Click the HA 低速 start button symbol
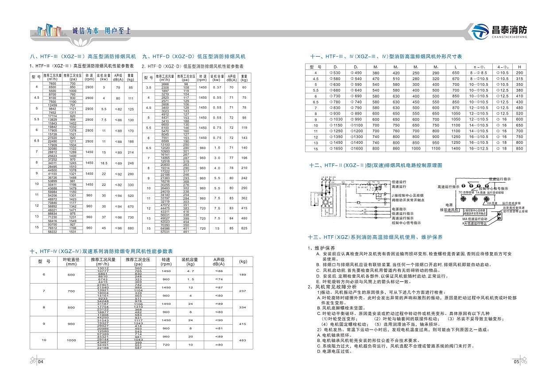 [487, 199]
